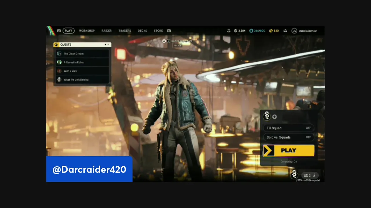The width and height of the screenshot is (371, 208).
Task: Click With a View quest giver icon
Action: pyautogui.click(x=59, y=71)
